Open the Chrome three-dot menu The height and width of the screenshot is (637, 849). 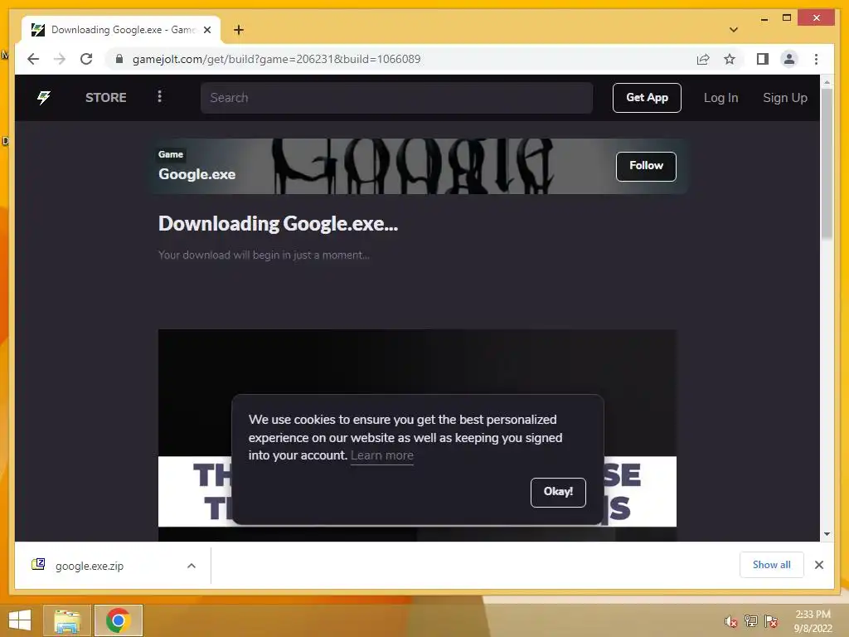pyautogui.click(x=816, y=59)
